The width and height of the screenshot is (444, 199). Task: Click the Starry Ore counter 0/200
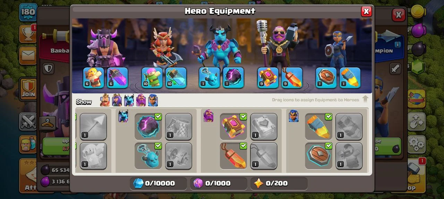tap(279, 183)
